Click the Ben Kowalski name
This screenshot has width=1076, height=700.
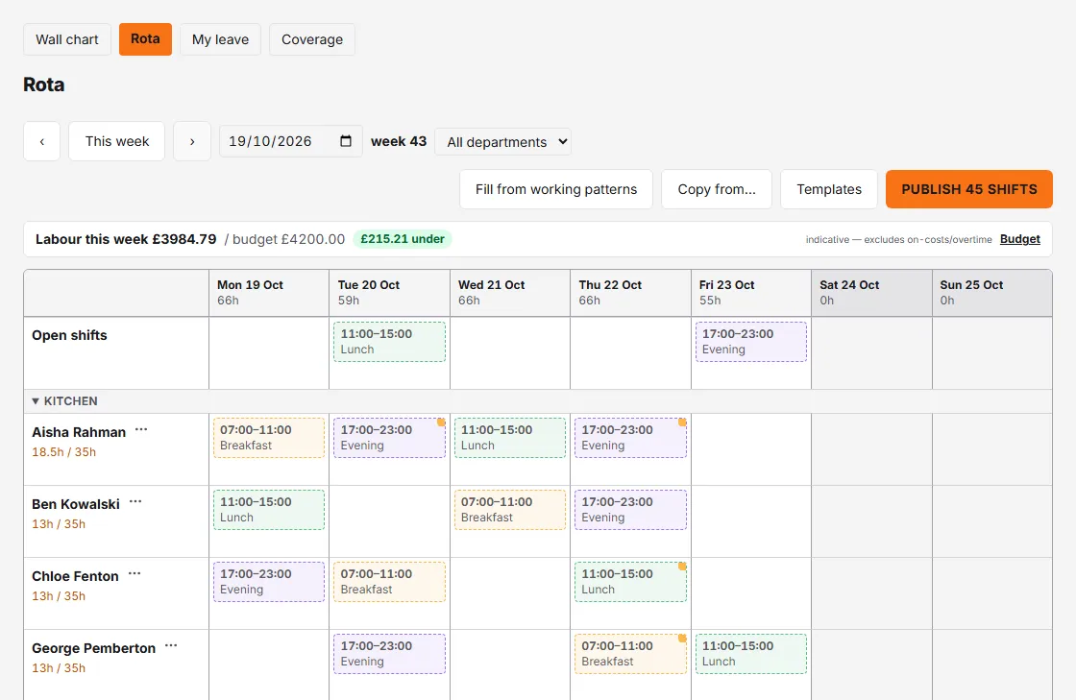[76, 505]
